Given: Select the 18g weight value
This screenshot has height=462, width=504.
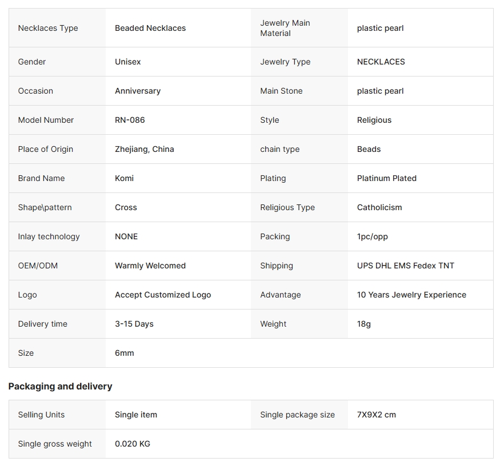Looking at the screenshot, I should pos(364,324).
